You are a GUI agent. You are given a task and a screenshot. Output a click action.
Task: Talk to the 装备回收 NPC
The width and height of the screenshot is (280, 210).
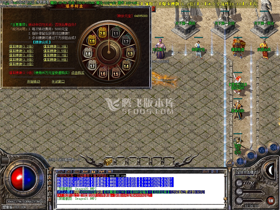point(238,110)
